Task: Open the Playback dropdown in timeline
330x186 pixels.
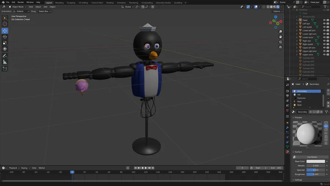Action: pos(14,168)
